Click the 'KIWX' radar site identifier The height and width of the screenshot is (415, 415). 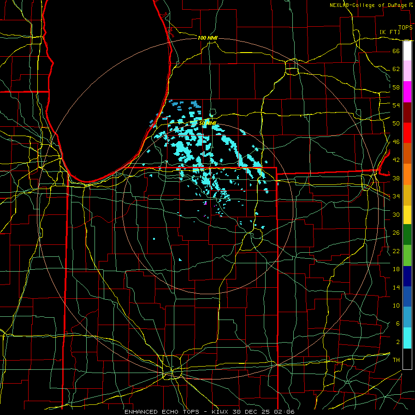point(221,412)
